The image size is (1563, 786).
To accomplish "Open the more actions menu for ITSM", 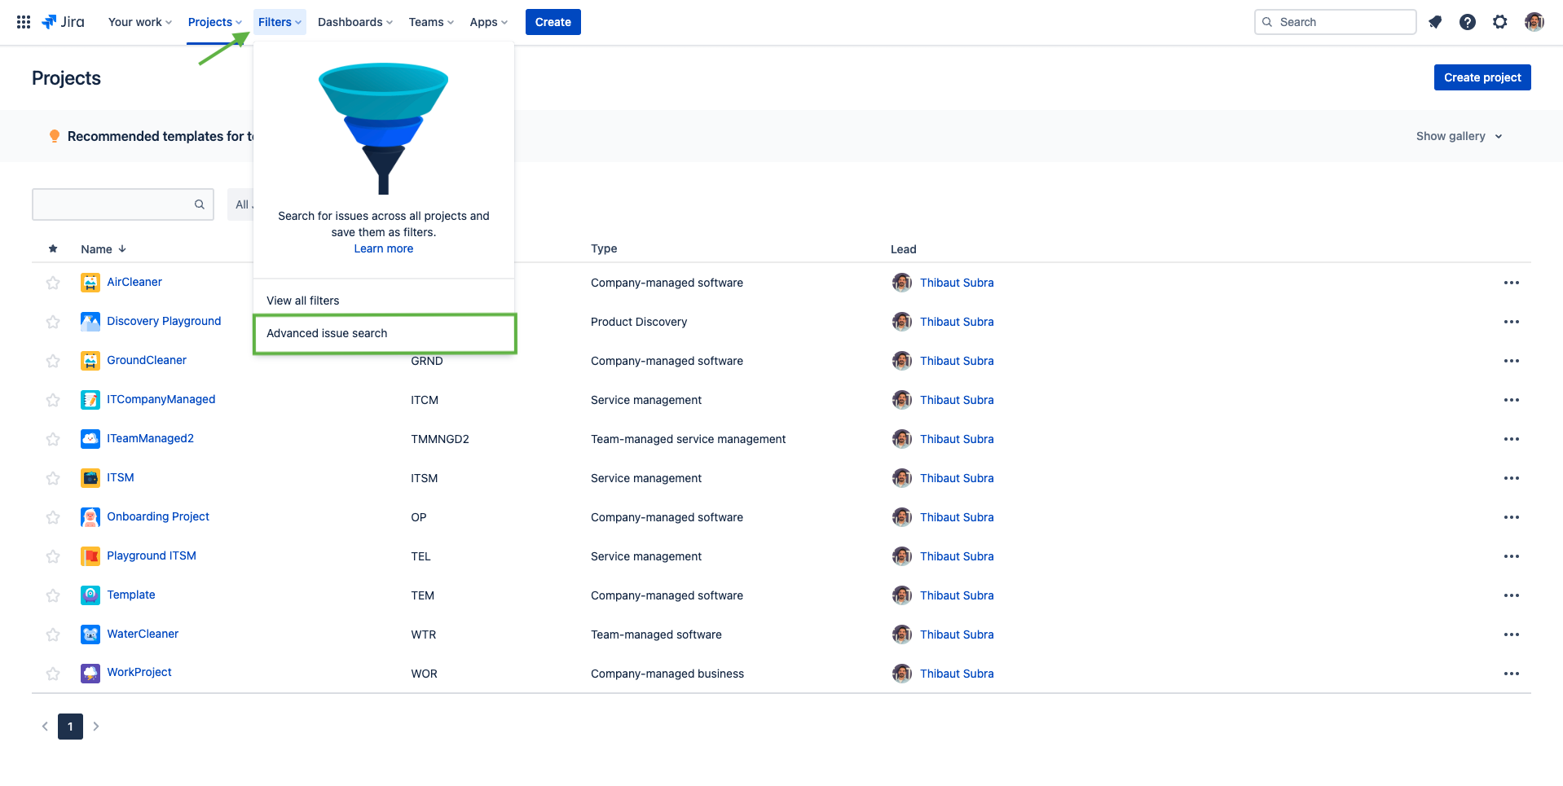I will click(x=1512, y=478).
